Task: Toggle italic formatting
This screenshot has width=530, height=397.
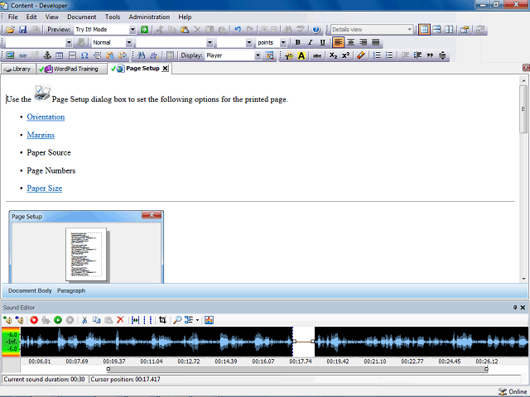Action: tap(310, 42)
